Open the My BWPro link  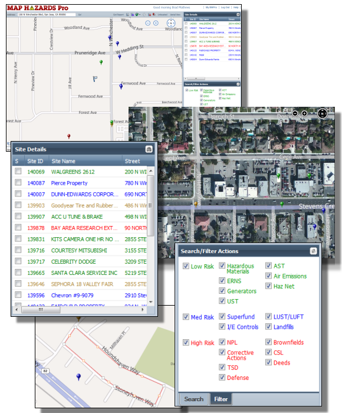(x=211, y=7)
